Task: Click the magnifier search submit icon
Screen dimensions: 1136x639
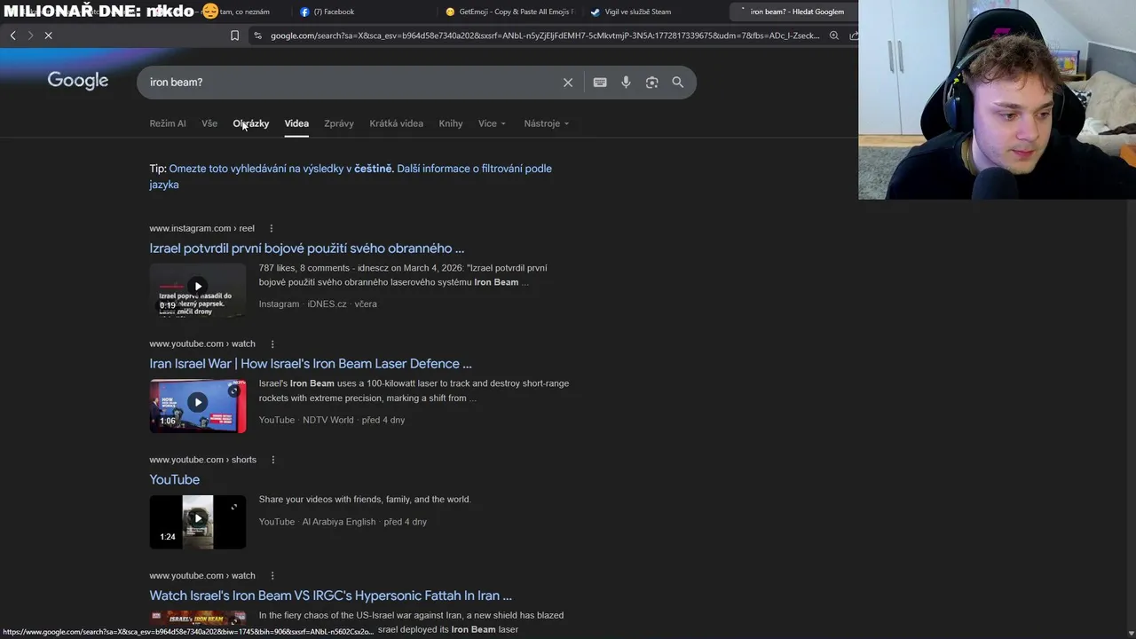Action: point(677,83)
